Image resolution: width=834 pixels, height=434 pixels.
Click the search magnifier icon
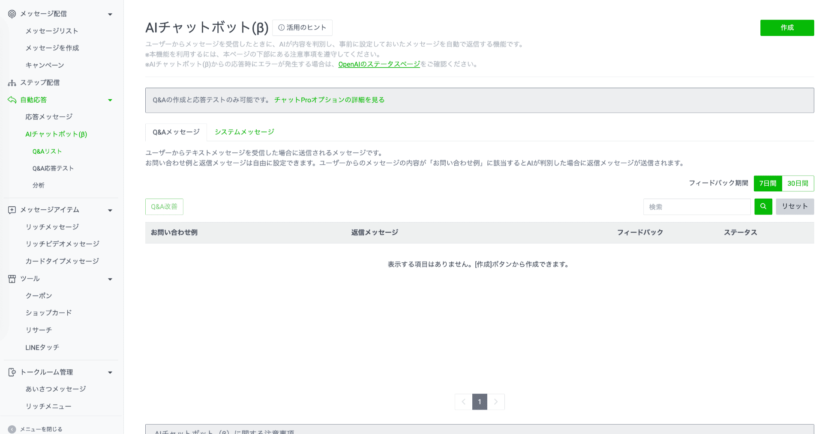763,206
